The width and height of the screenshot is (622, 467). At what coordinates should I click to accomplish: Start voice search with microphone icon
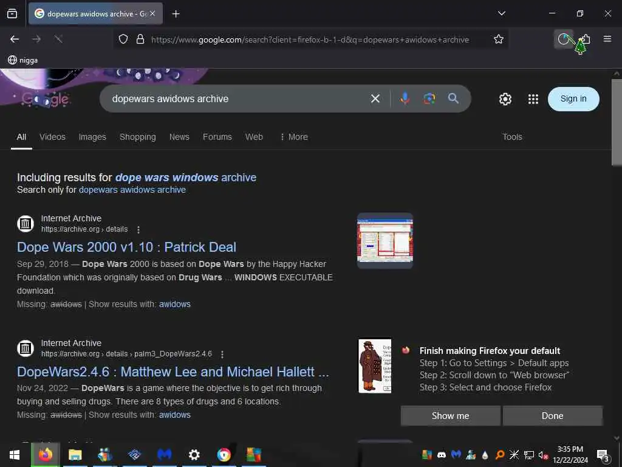pos(405,99)
